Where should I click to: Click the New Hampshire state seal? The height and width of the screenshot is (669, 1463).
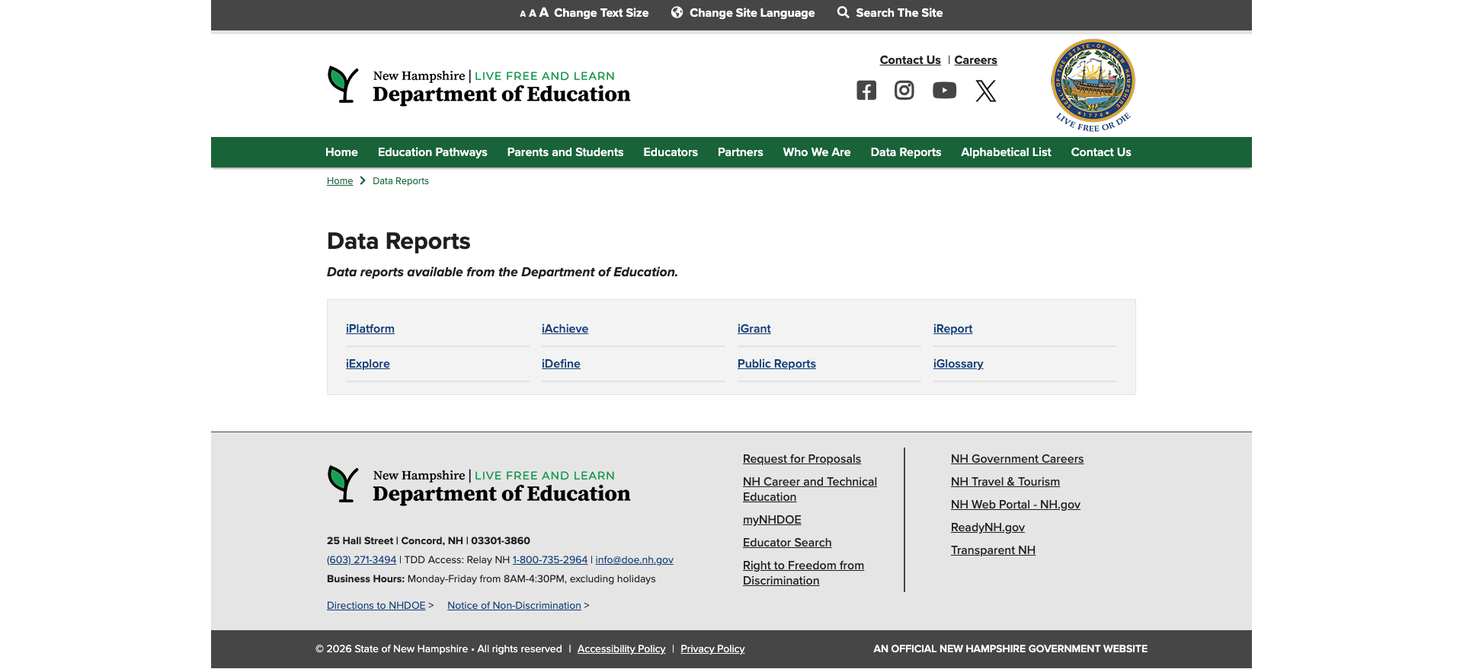(x=1093, y=85)
